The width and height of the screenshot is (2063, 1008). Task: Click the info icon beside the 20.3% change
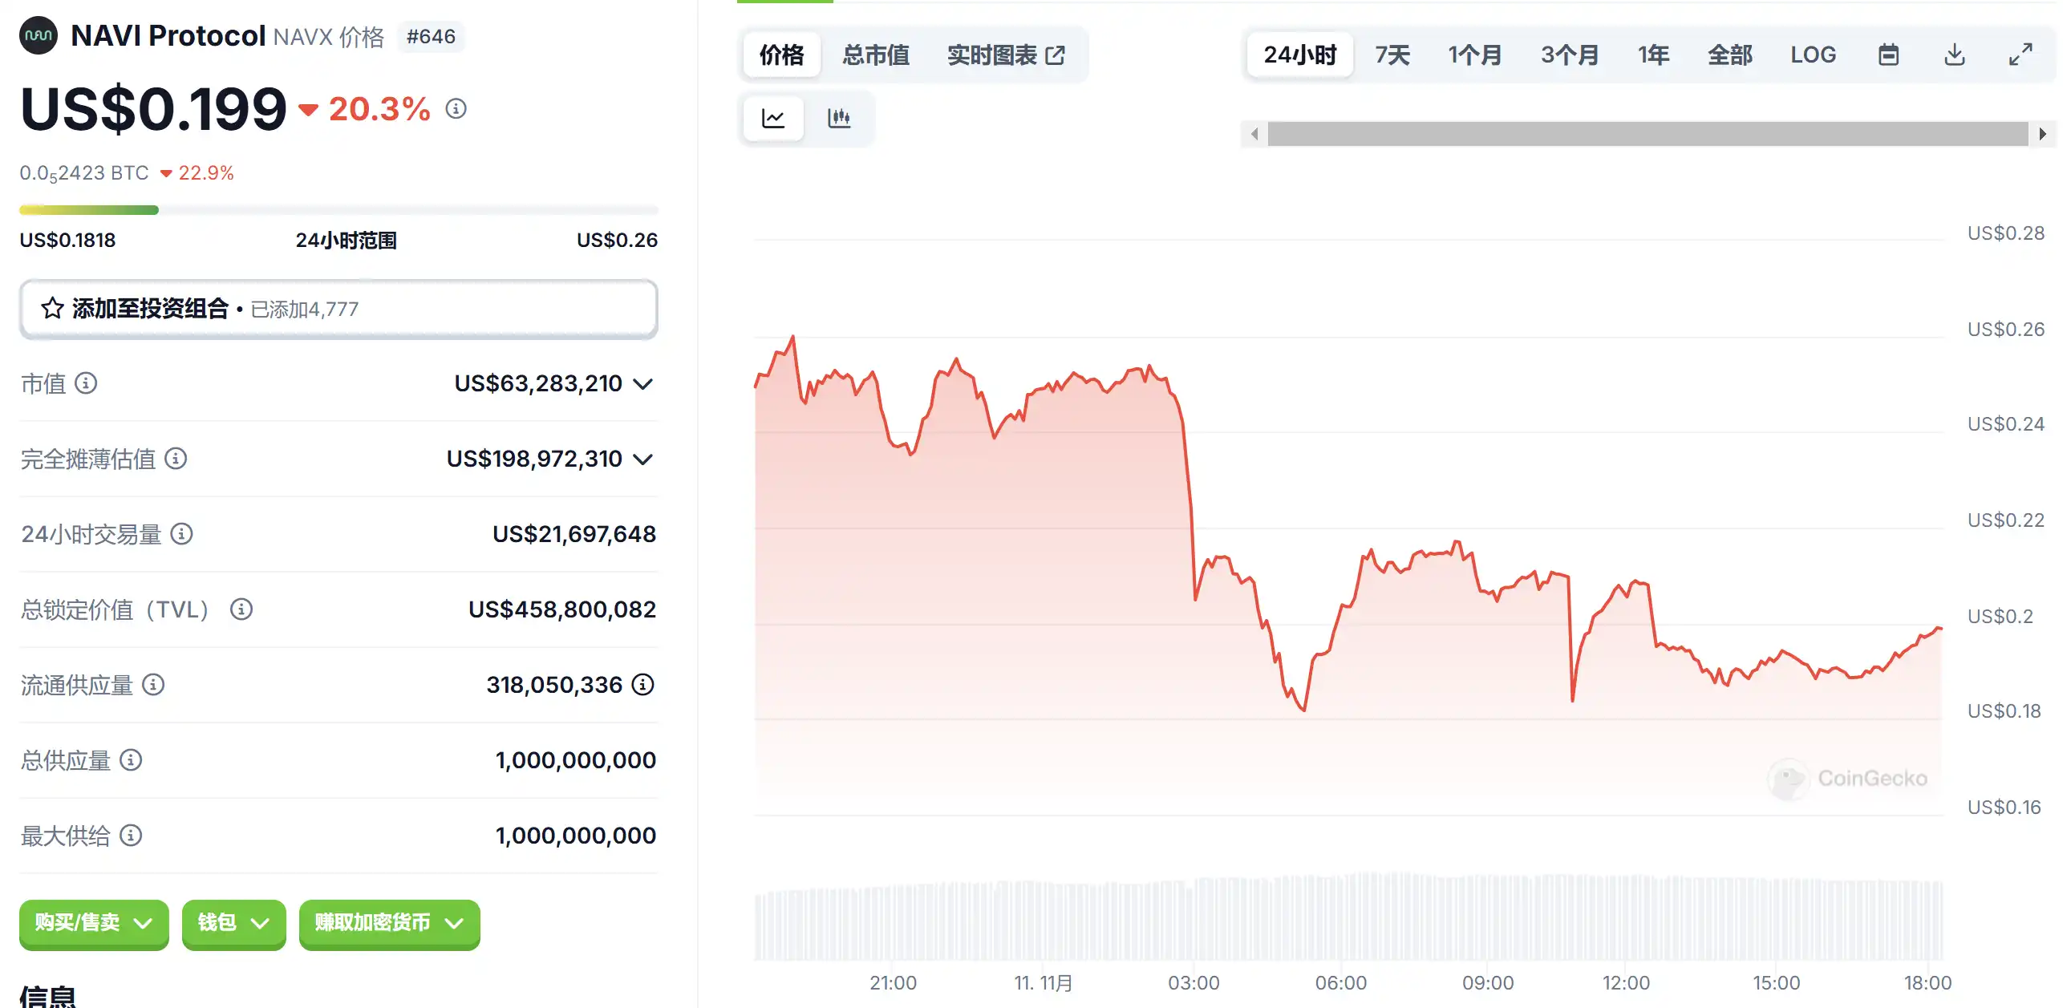pos(456,108)
